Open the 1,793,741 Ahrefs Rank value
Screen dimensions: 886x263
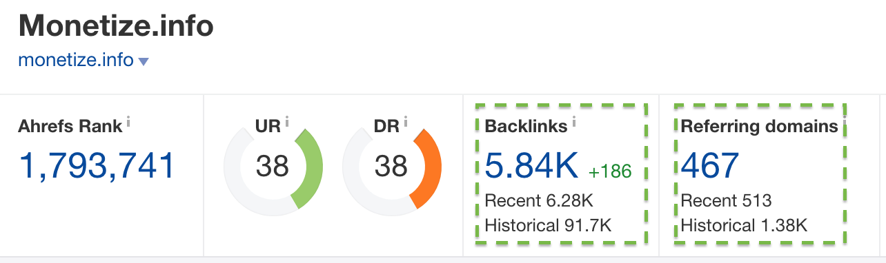tap(97, 166)
